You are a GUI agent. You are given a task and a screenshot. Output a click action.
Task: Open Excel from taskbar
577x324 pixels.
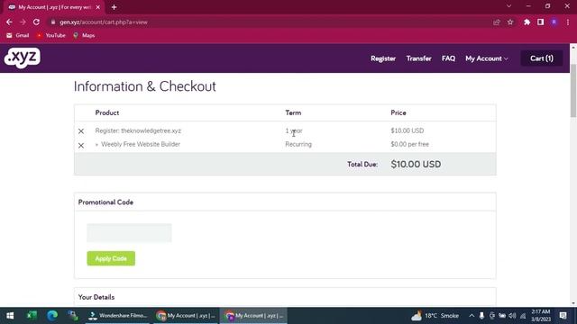pos(32,316)
